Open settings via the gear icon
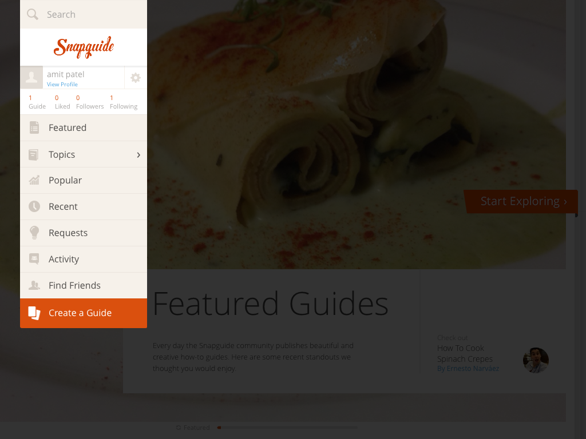Screen dimensions: 586x439 coord(135,78)
